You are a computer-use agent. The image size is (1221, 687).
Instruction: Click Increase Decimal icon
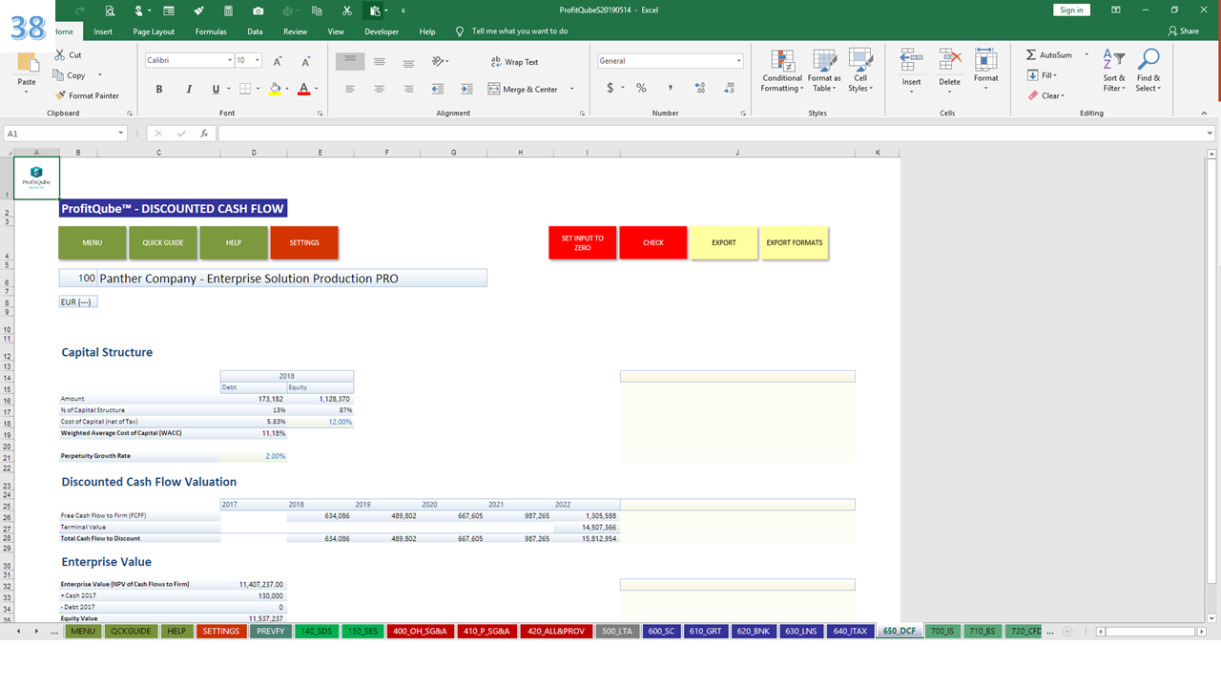[701, 88]
